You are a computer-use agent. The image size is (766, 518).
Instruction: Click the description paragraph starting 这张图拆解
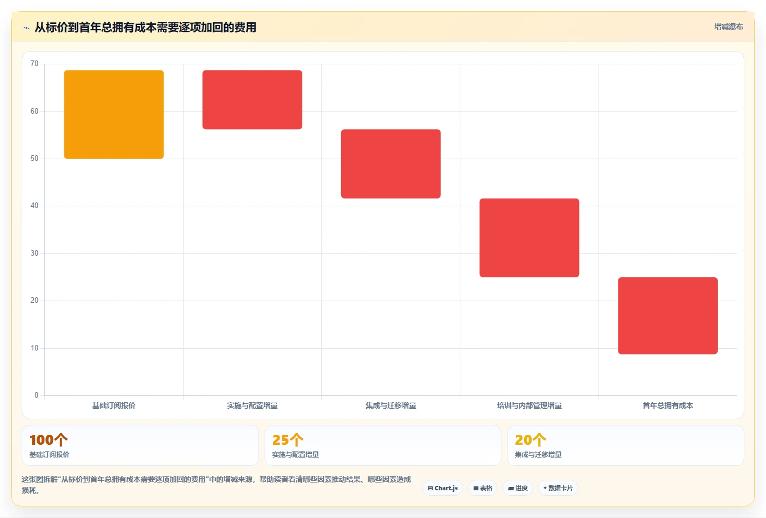[x=216, y=485]
